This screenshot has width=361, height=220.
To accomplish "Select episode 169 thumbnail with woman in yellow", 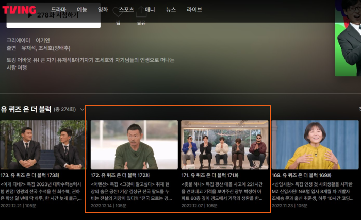I will click(315, 144).
